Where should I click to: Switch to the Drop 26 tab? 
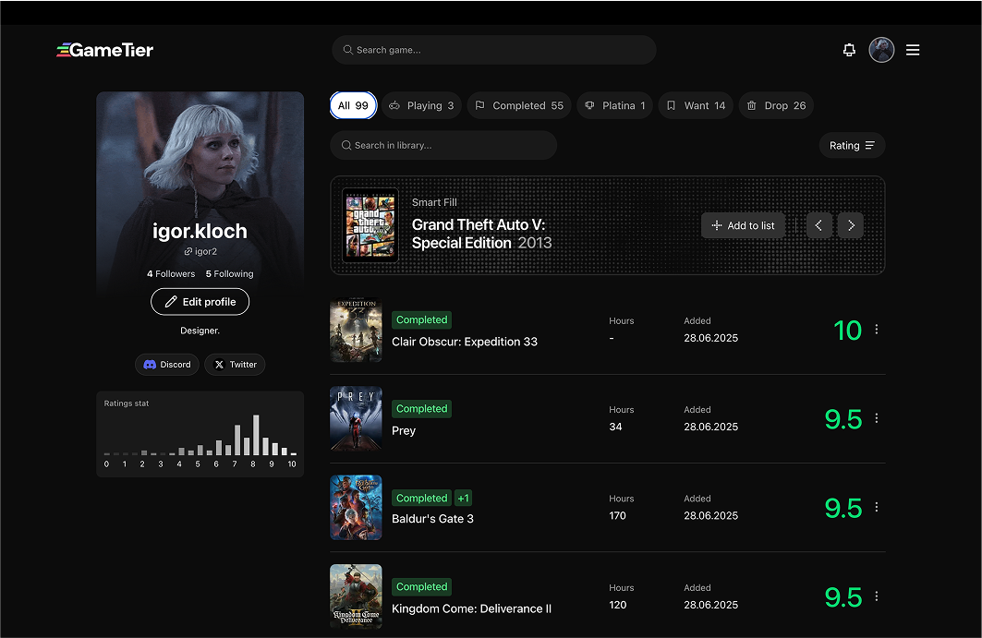pos(777,105)
